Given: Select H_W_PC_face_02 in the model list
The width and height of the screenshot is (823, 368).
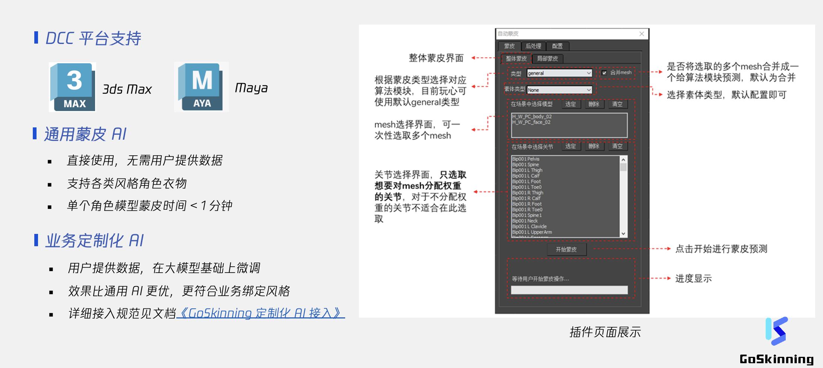Looking at the screenshot, I should click(531, 122).
